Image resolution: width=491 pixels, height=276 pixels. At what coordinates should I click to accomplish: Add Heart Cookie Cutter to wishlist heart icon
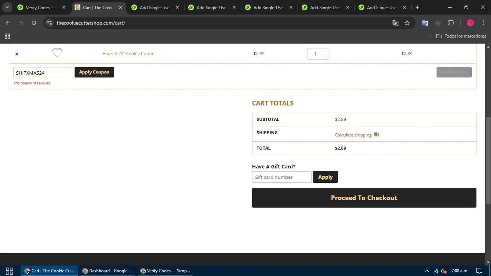pyautogui.click(x=57, y=53)
